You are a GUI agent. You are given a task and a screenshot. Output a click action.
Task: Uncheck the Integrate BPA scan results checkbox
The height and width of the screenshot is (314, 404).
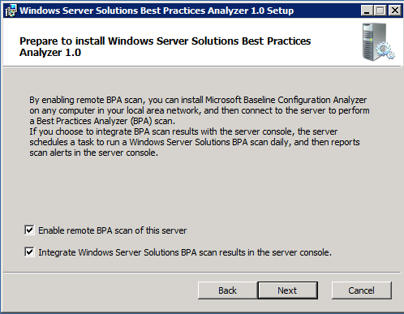29,252
